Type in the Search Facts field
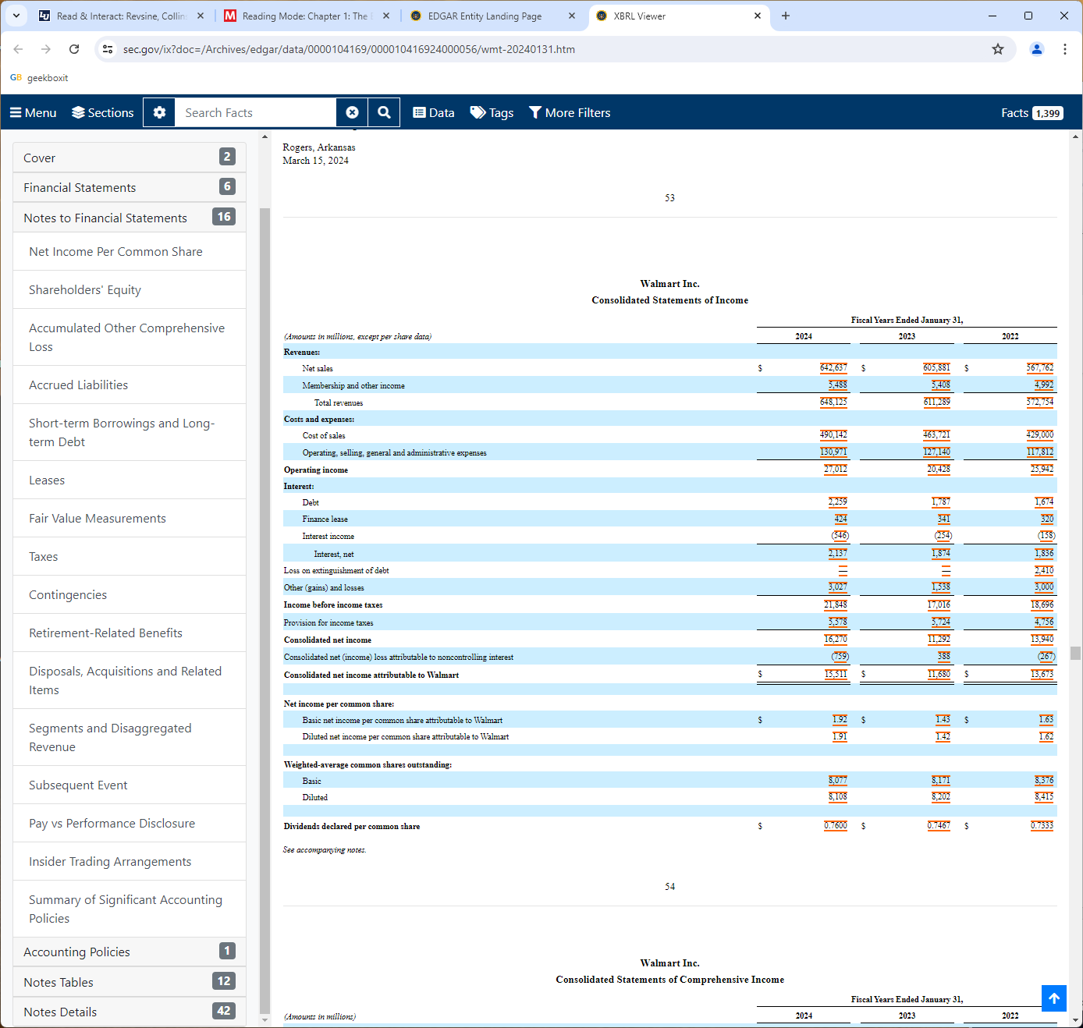Screen dimensions: 1083x1028 click(x=256, y=112)
